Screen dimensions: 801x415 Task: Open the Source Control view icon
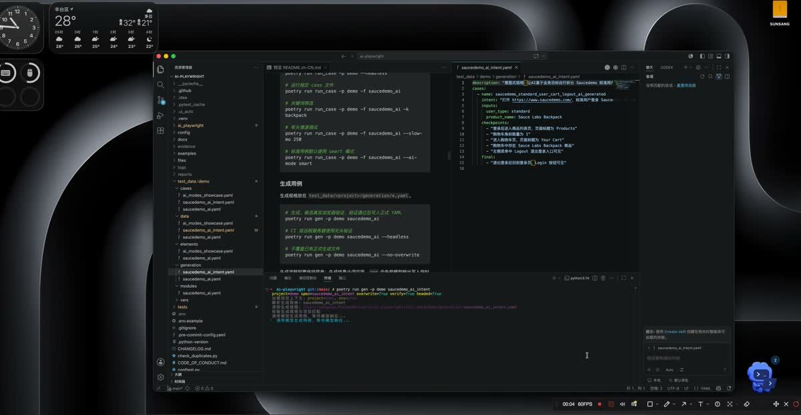160,100
